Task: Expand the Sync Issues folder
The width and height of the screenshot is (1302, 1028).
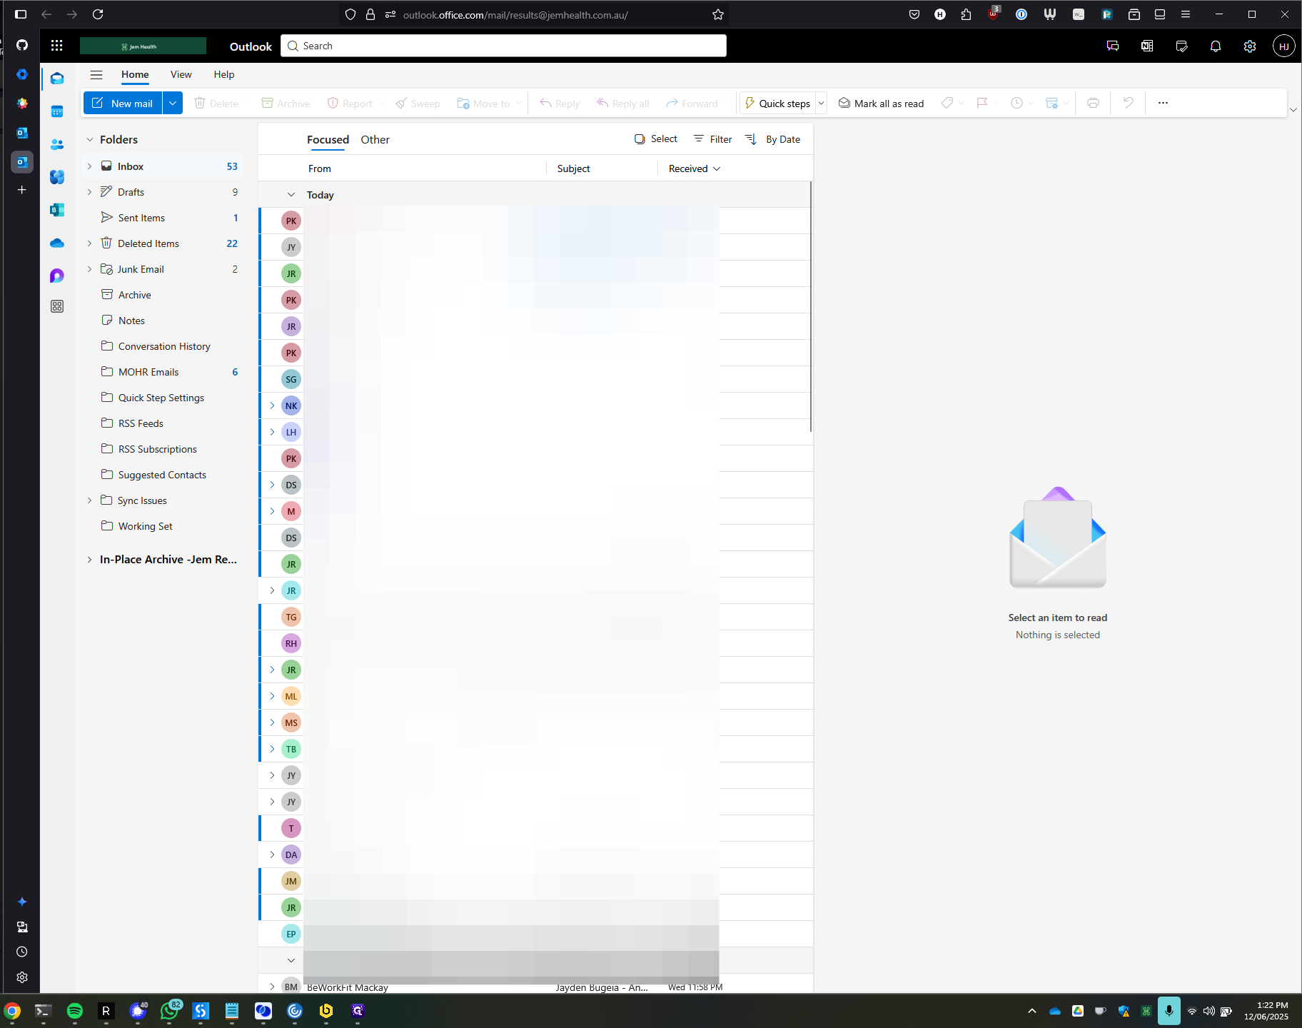Action: (89, 500)
